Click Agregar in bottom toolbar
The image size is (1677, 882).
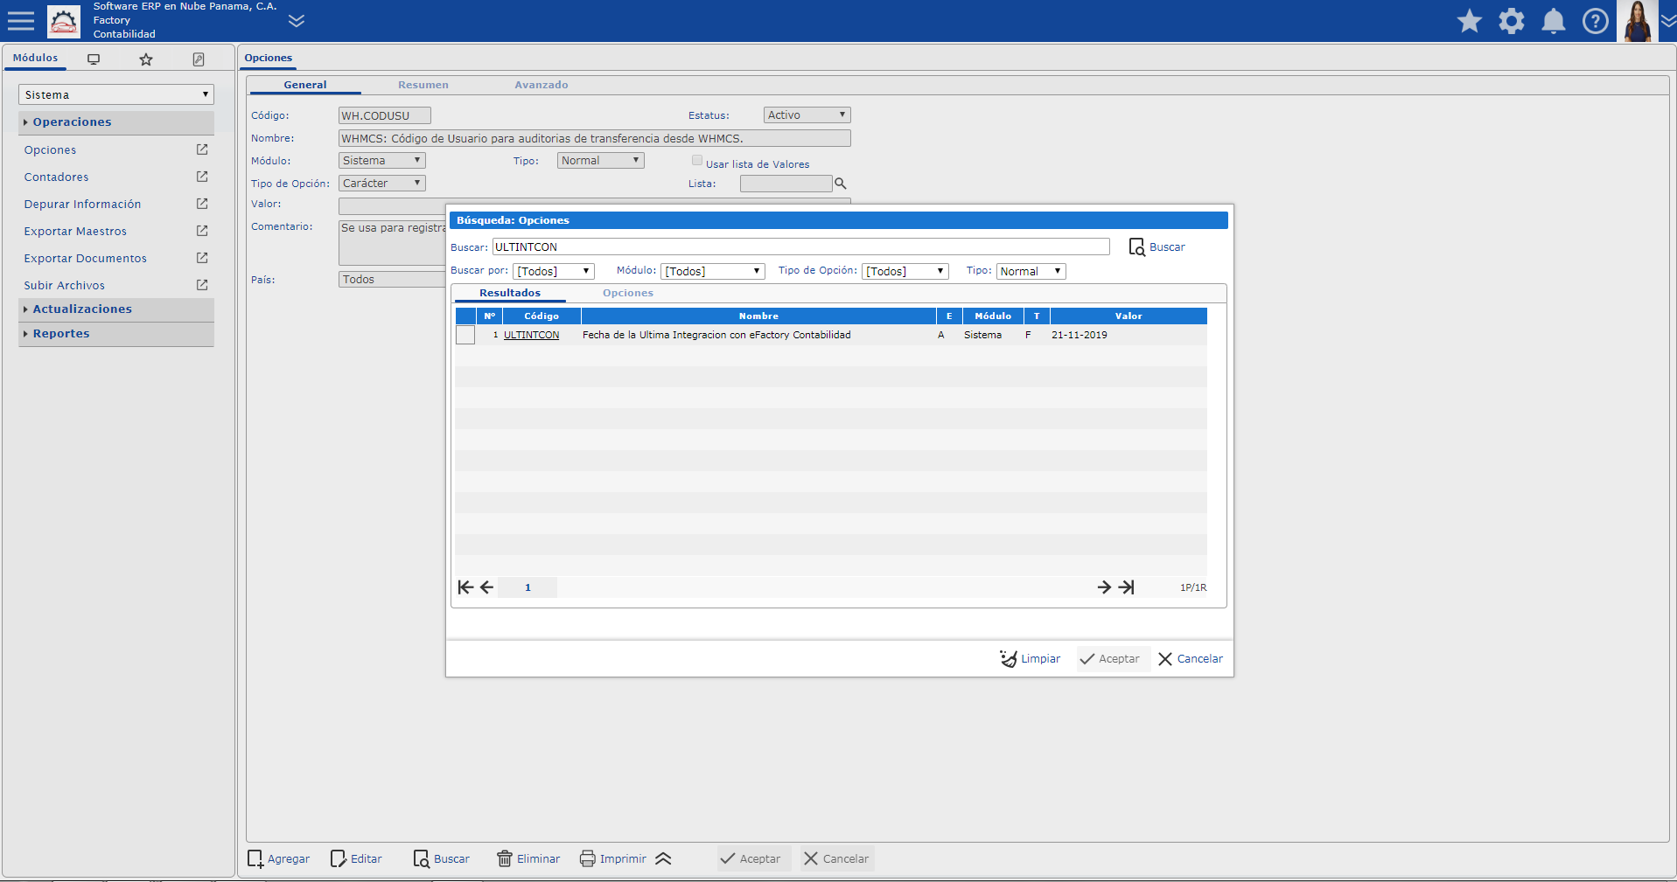(x=279, y=859)
